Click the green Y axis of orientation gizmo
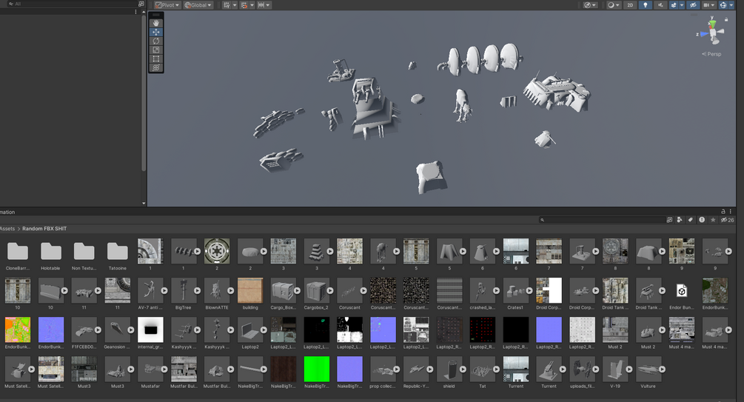744x402 pixels. click(x=712, y=23)
